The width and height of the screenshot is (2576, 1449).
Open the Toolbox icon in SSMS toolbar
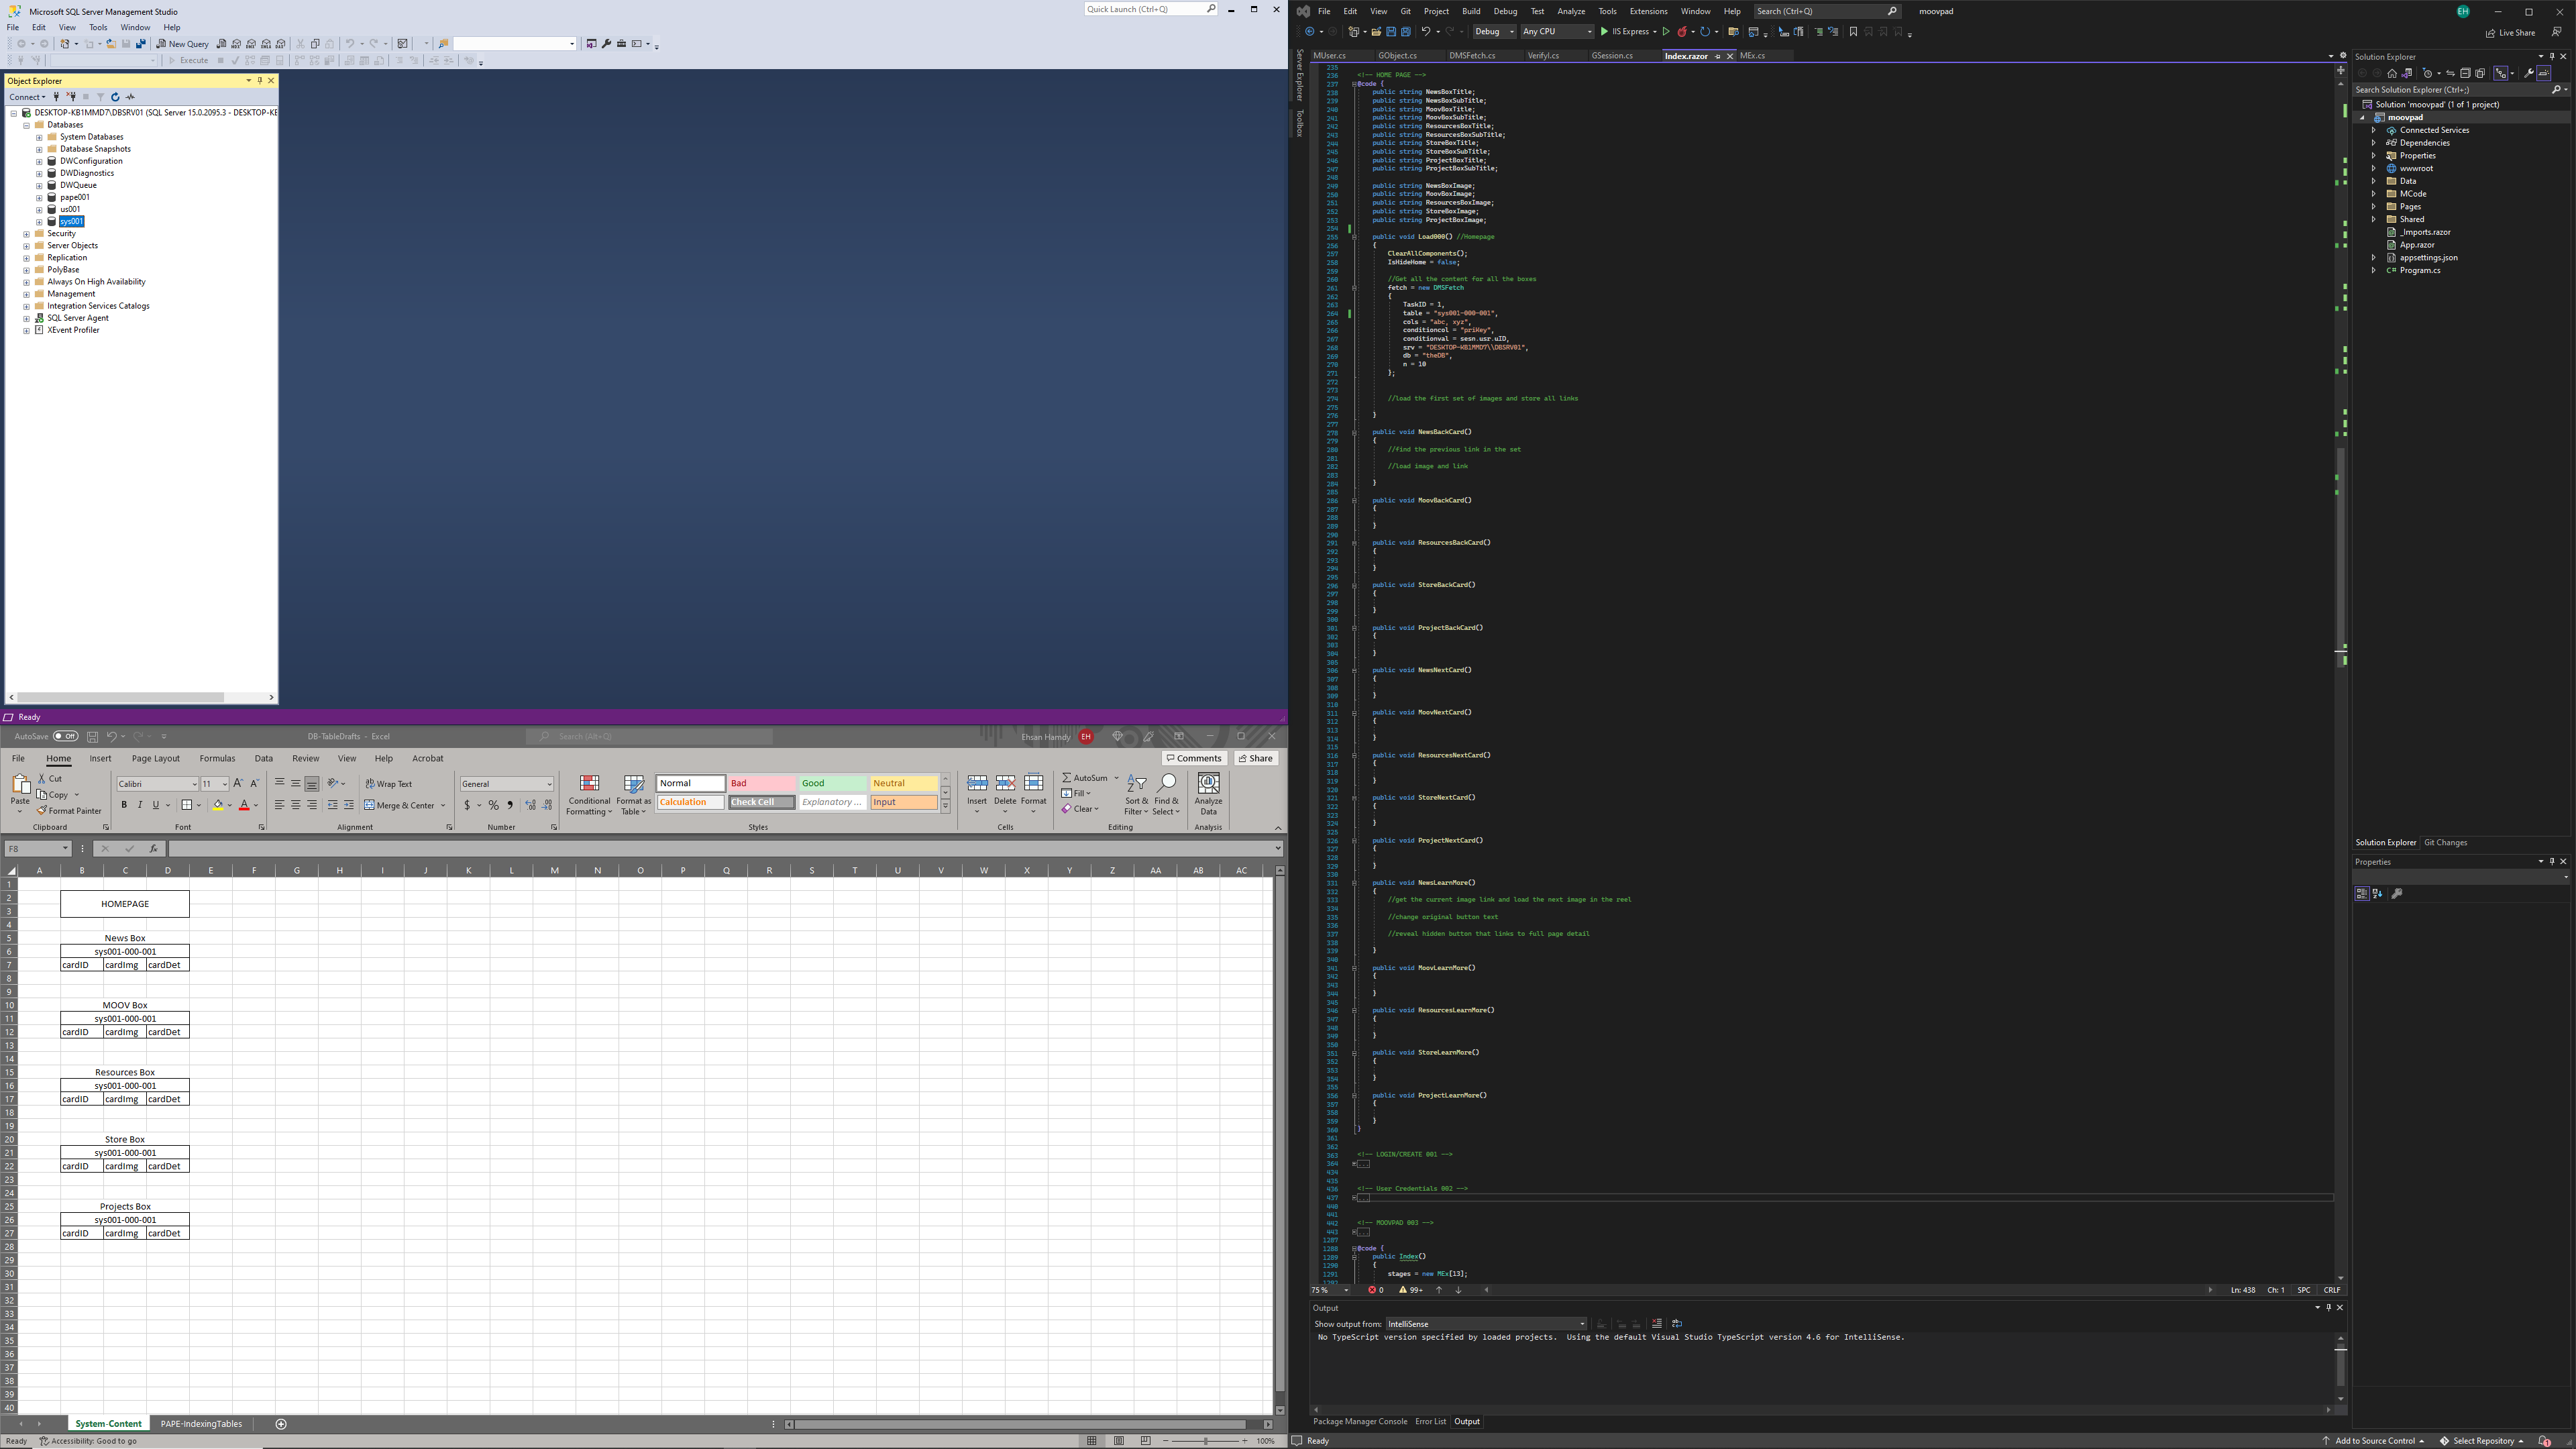pyautogui.click(x=622, y=44)
